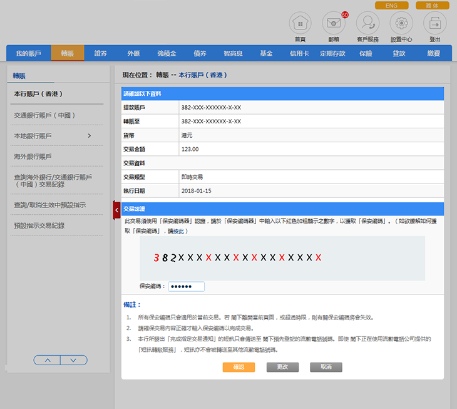This screenshot has height=409, width=457.
Task: Click the logout (登出) icon
Action: 434,24
